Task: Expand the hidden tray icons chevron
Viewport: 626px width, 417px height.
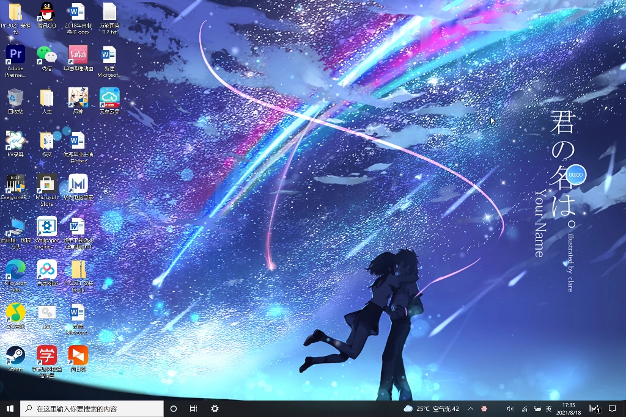Action: pos(471,408)
